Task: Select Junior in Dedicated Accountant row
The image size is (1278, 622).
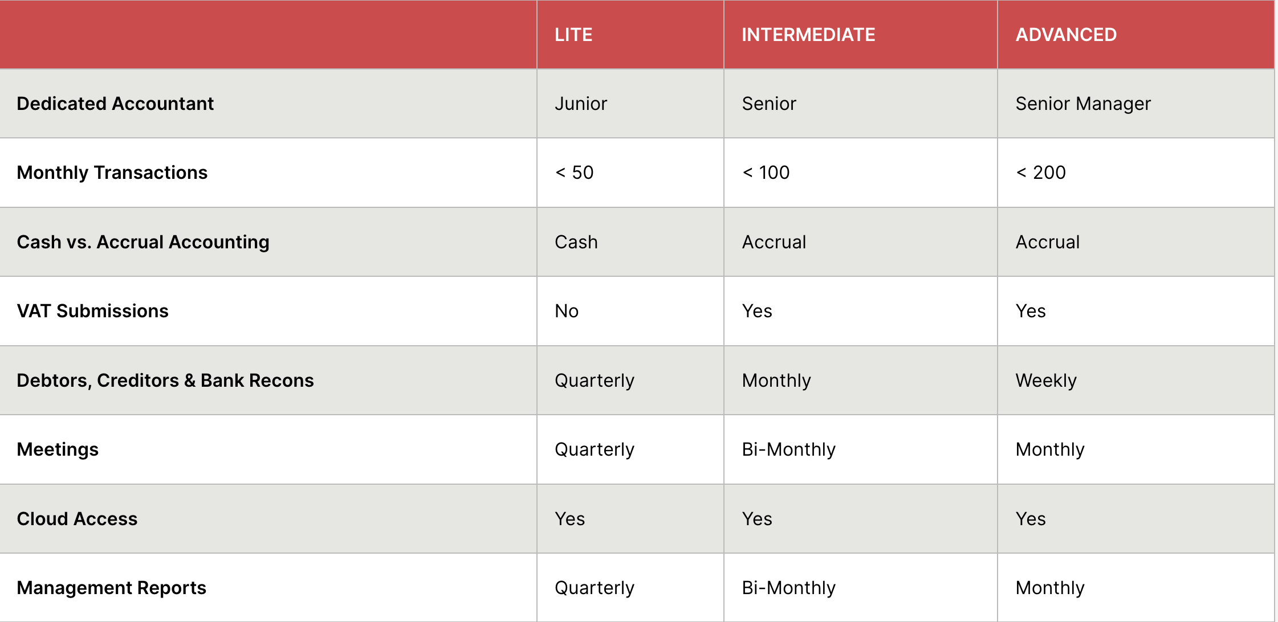Action: 581,104
